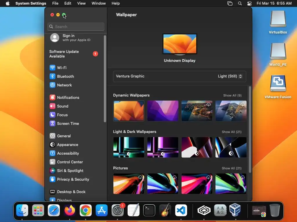Click the Stage Manager menu bar icon
The height and width of the screenshot is (222, 297).
coord(230,3)
